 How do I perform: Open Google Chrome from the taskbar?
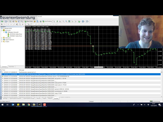click(29, 104)
